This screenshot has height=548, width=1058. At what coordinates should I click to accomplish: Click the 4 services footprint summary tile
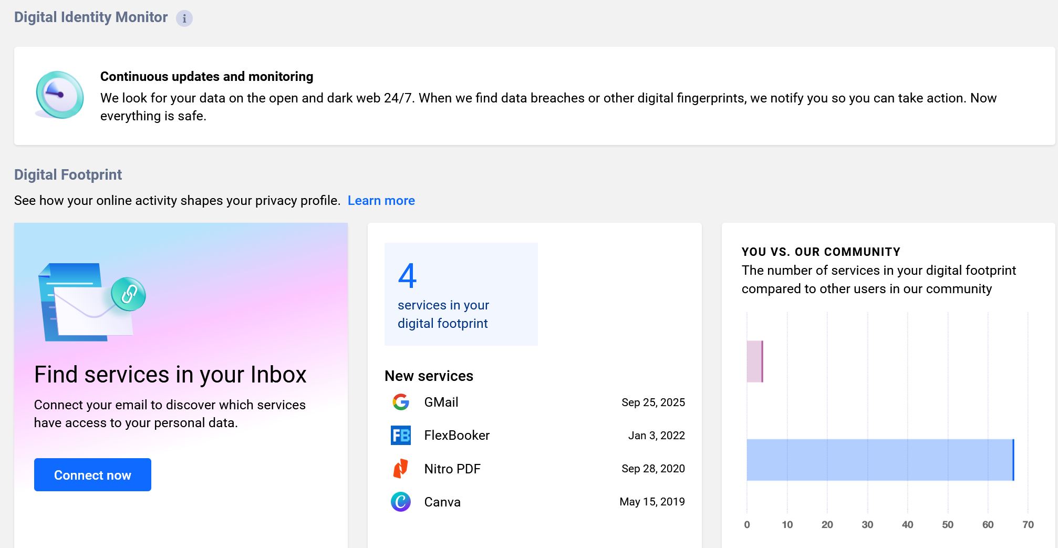461,294
